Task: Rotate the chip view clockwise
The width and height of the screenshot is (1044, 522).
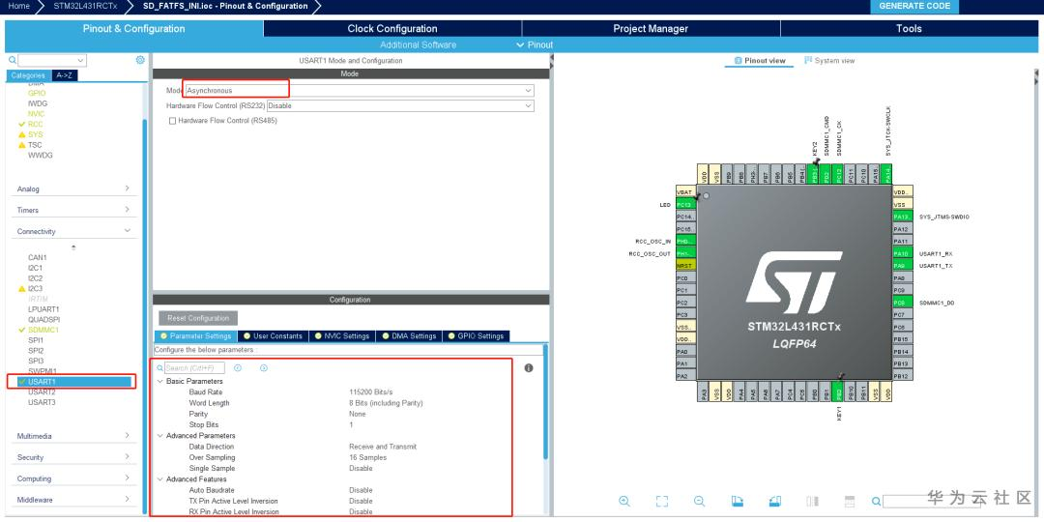Action: (x=737, y=501)
